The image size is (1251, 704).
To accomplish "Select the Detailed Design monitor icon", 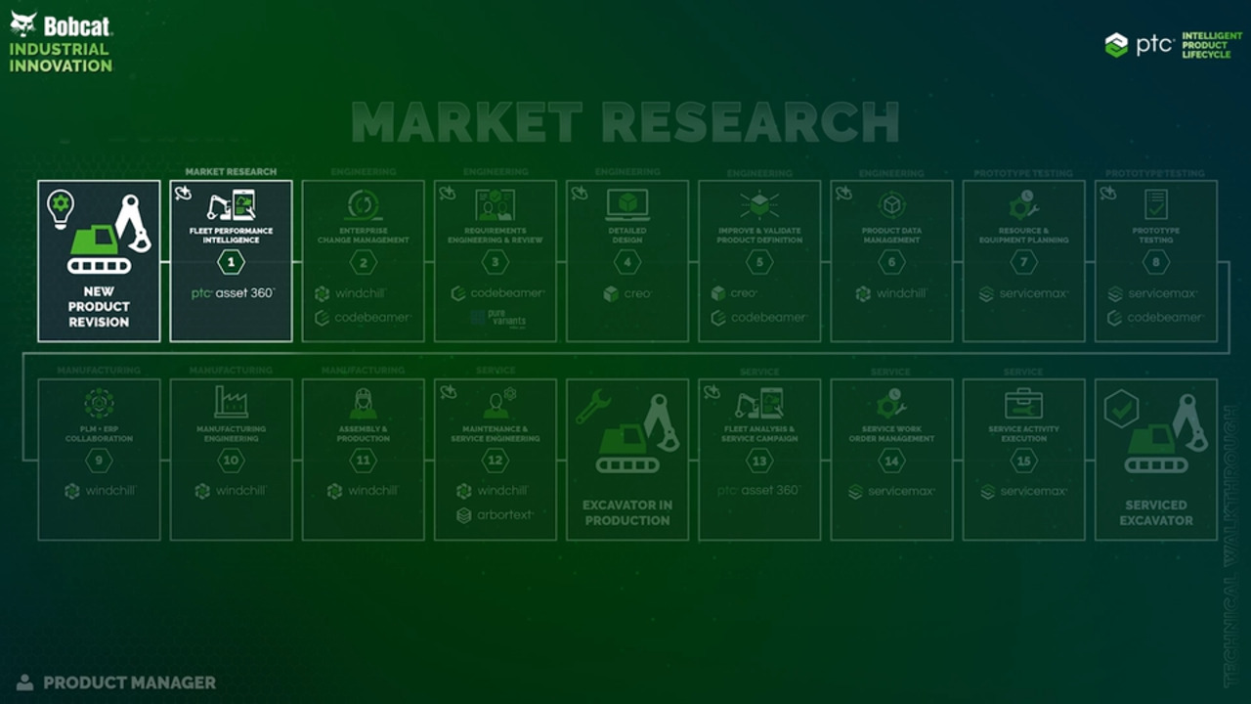I will pyautogui.click(x=627, y=204).
